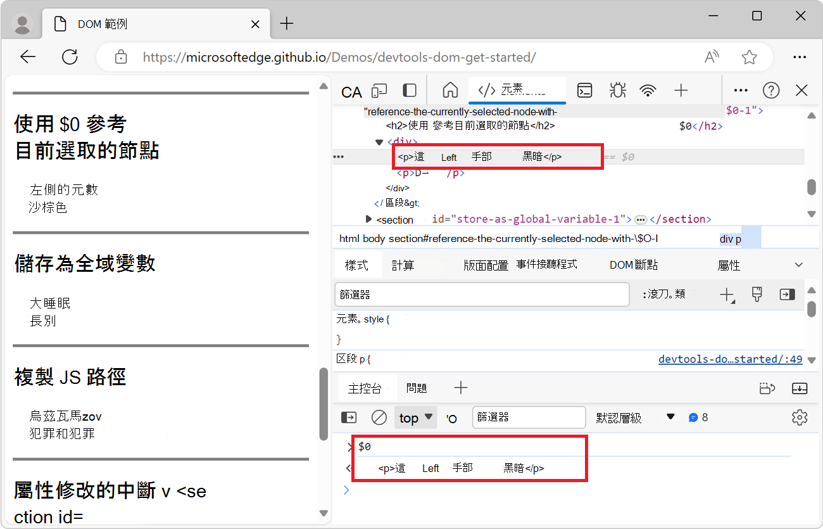Viewport: 823px width, 529px height.
Task: Click the ellipsis badge inside the section tag
Action: 641,220
